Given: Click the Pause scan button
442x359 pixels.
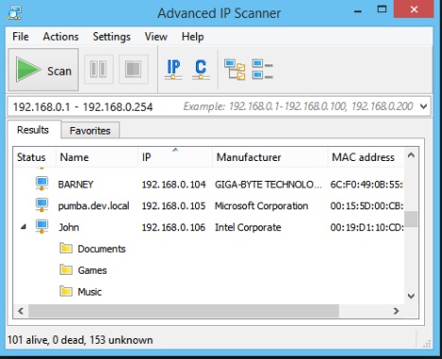Looking at the screenshot, I should (98, 69).
